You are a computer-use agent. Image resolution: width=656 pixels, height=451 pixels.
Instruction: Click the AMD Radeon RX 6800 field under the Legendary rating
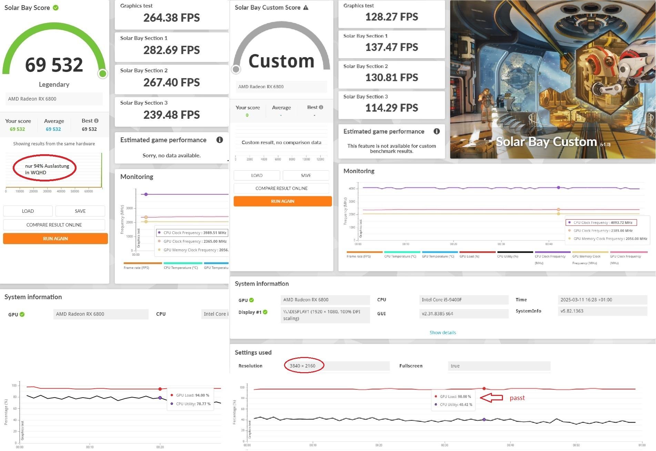tap(54, 99)
